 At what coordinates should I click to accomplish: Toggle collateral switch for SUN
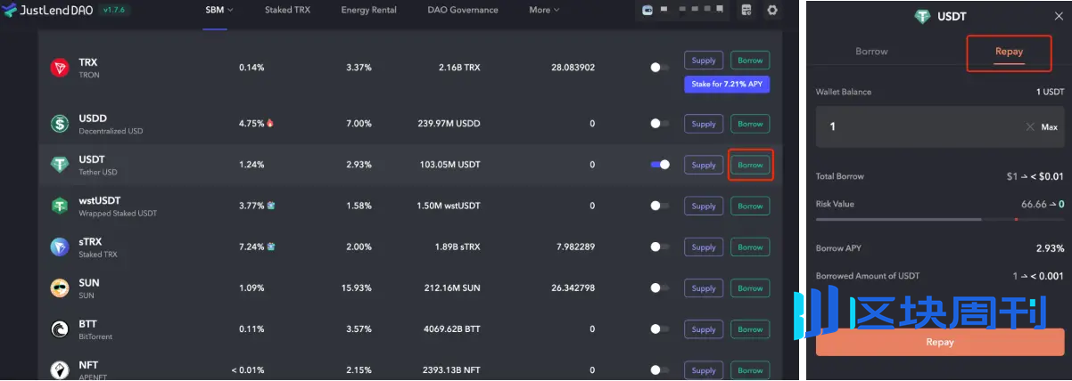pos(660,288)
